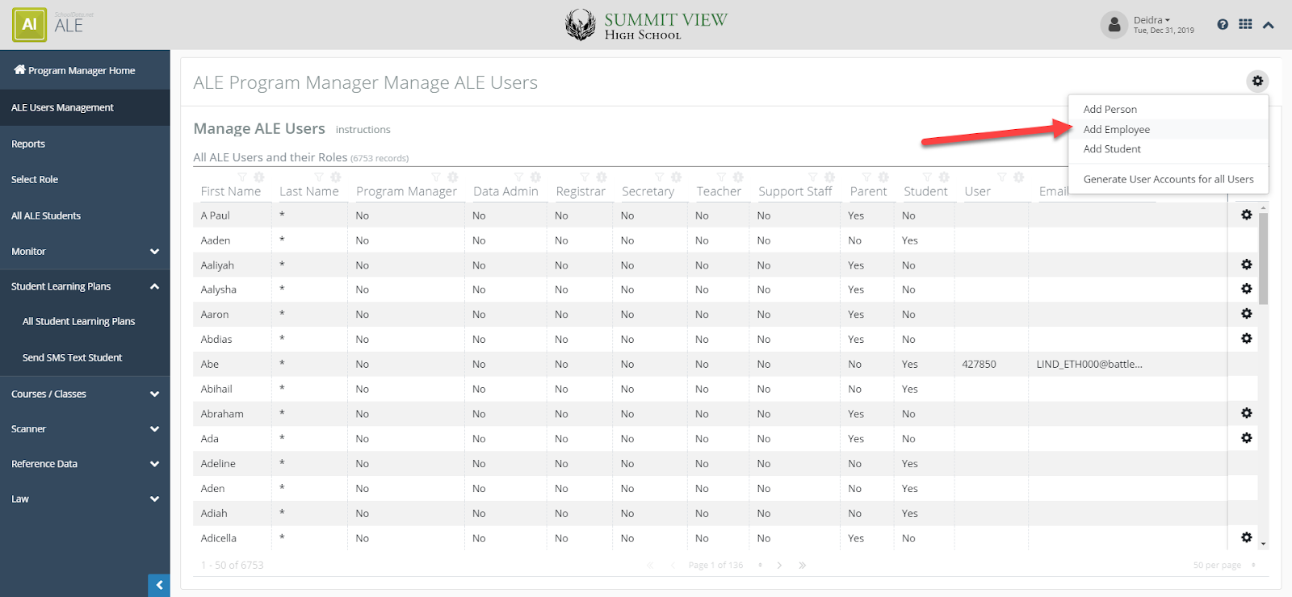Click Deidra's user avatar icon

pos(1114,25)
